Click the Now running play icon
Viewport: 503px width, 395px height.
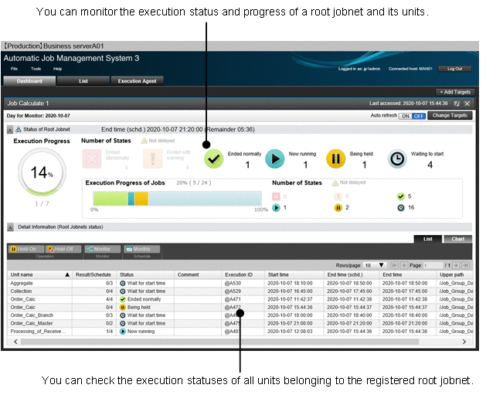coord(275,158)
